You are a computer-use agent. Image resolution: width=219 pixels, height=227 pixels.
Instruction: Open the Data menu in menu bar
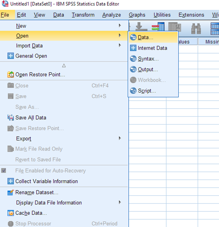(x=59, y=15)
